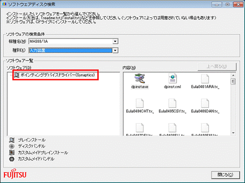This screenshot has height=183, width=245.
Task: Click the Eula0405CSY.tx_ file name
Action: point(172,111)
